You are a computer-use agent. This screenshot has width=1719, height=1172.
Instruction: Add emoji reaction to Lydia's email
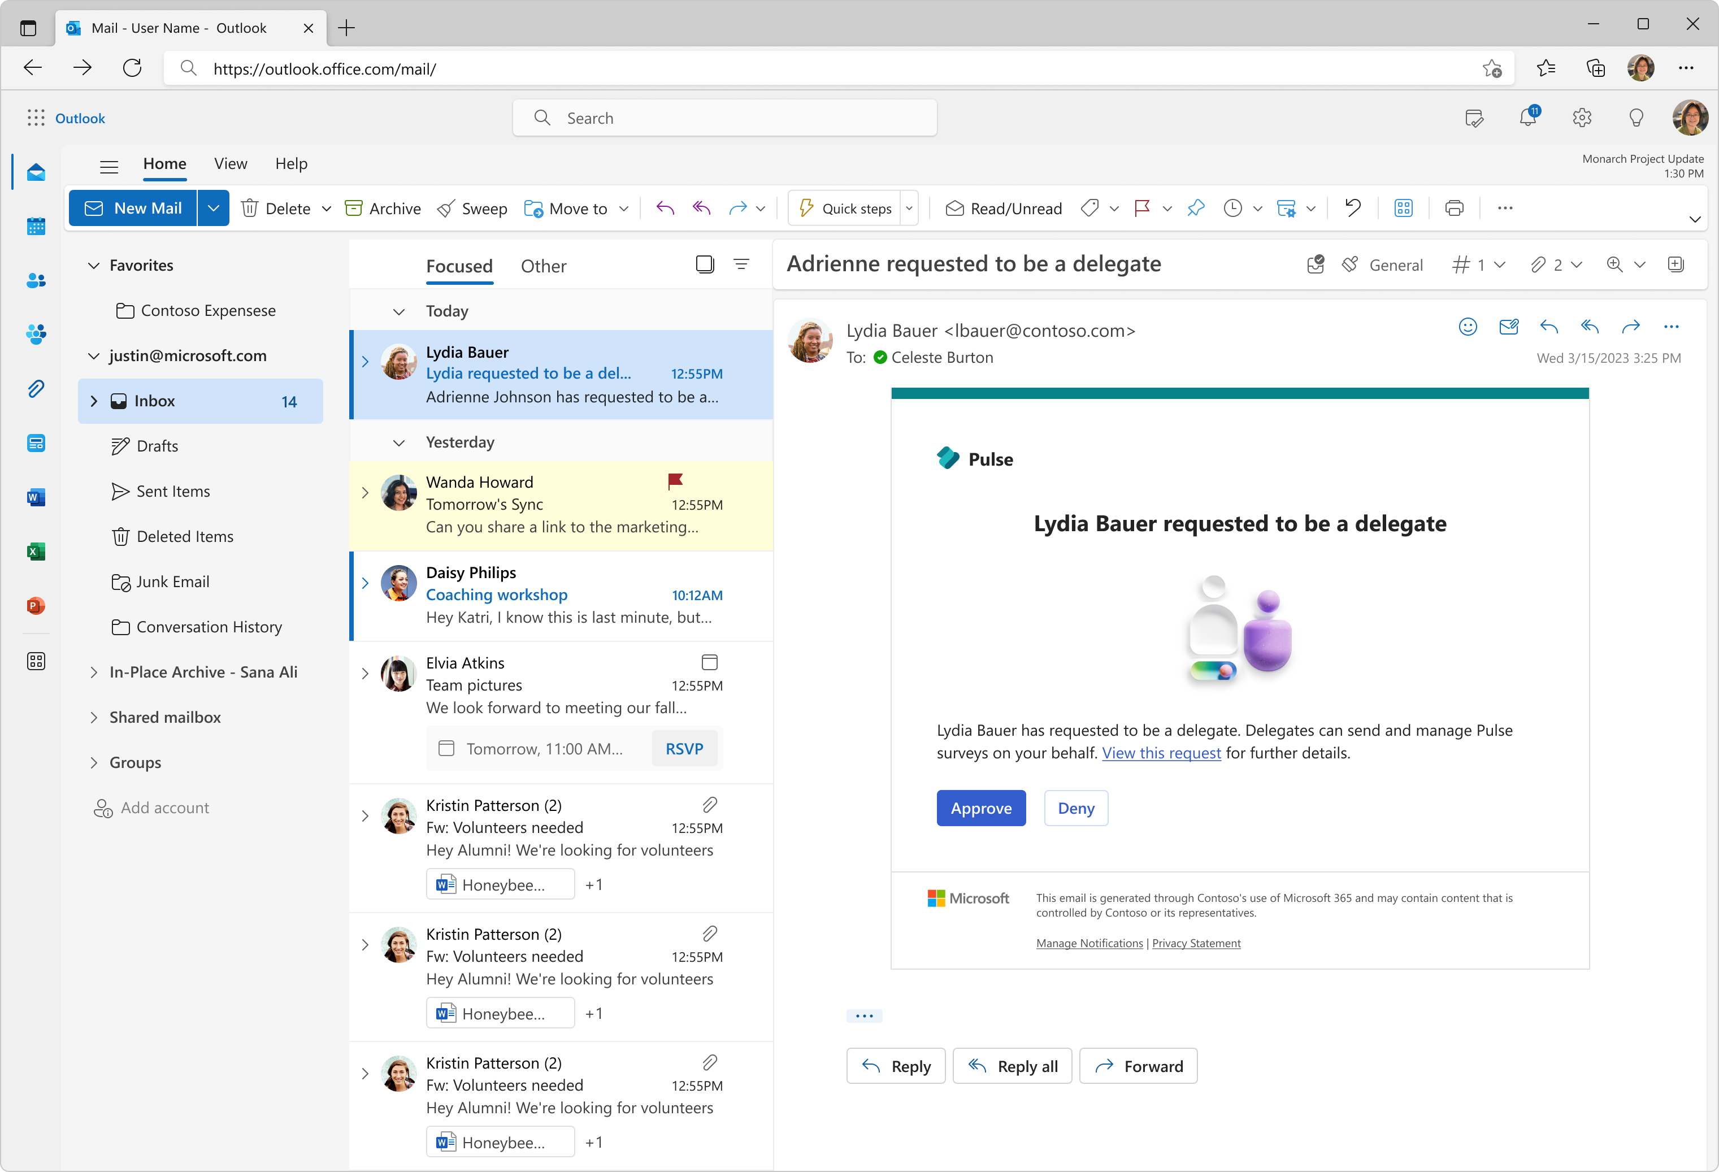click(1468, 327)
